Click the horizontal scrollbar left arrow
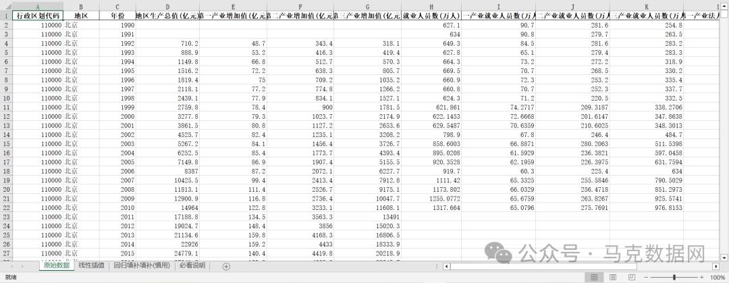The height and width of the screenshot is (283, 729). tap(446, 266)
